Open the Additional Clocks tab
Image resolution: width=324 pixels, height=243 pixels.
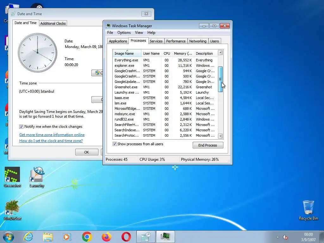coord(53,23)
